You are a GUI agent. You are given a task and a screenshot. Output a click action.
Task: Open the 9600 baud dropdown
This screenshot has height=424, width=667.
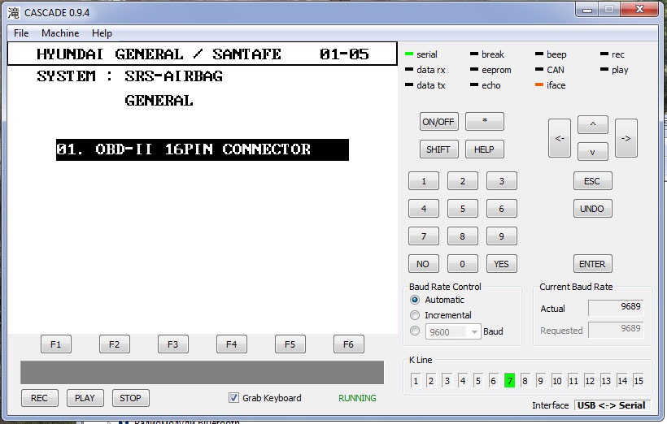tap(453, 331)
